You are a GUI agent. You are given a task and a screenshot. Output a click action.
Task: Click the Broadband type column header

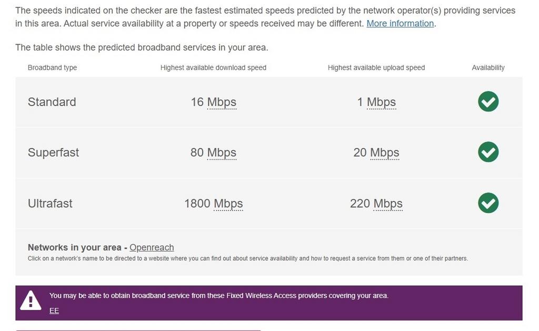click(x=52, y=67)
